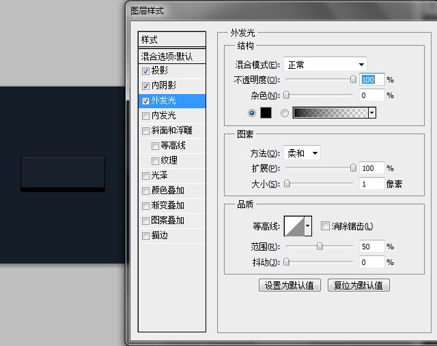Enable the 图案叠加 checkbox
437x346 pixels.
145,221
